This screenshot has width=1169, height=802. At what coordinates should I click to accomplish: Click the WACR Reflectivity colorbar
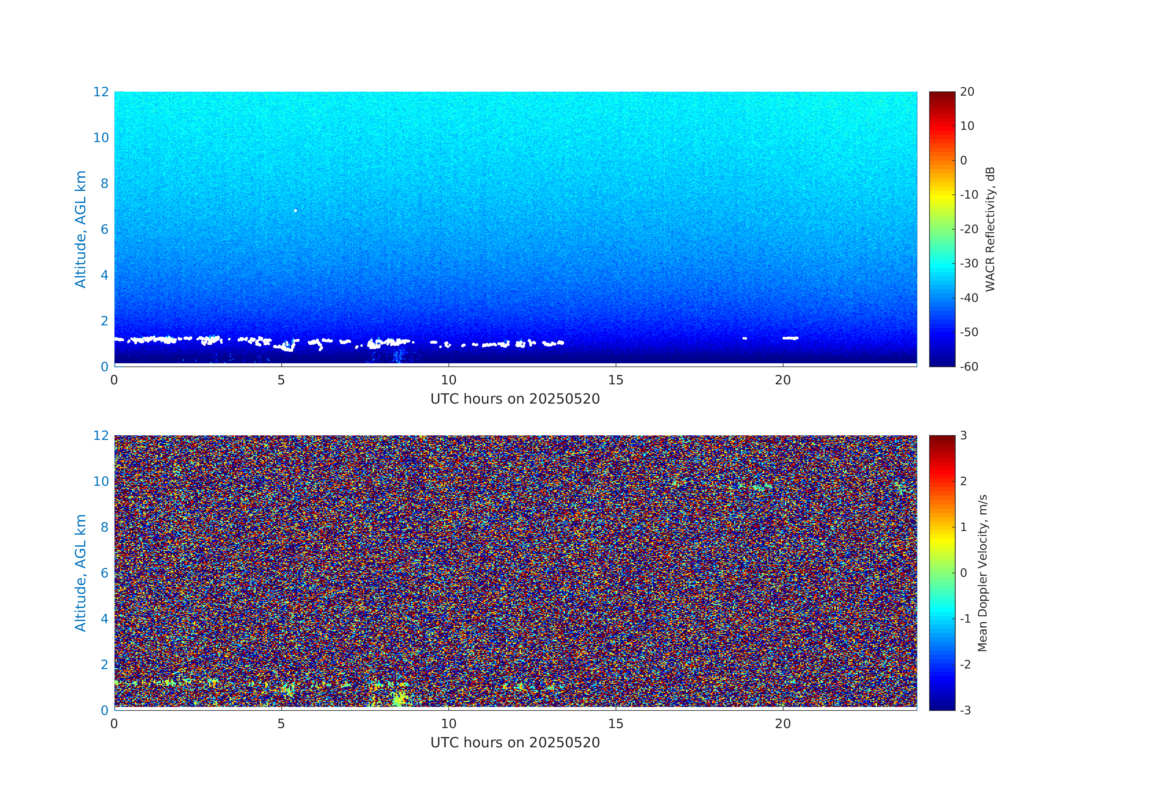pyautogui.click(x=942, y=229)
